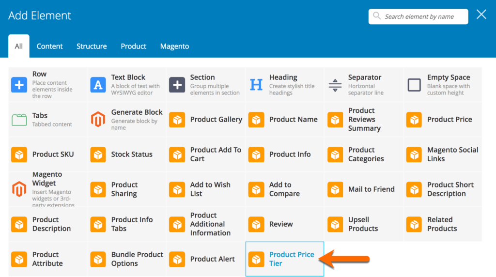Click the Product Categories icon
Screen dimensions: 496x277
335,154
